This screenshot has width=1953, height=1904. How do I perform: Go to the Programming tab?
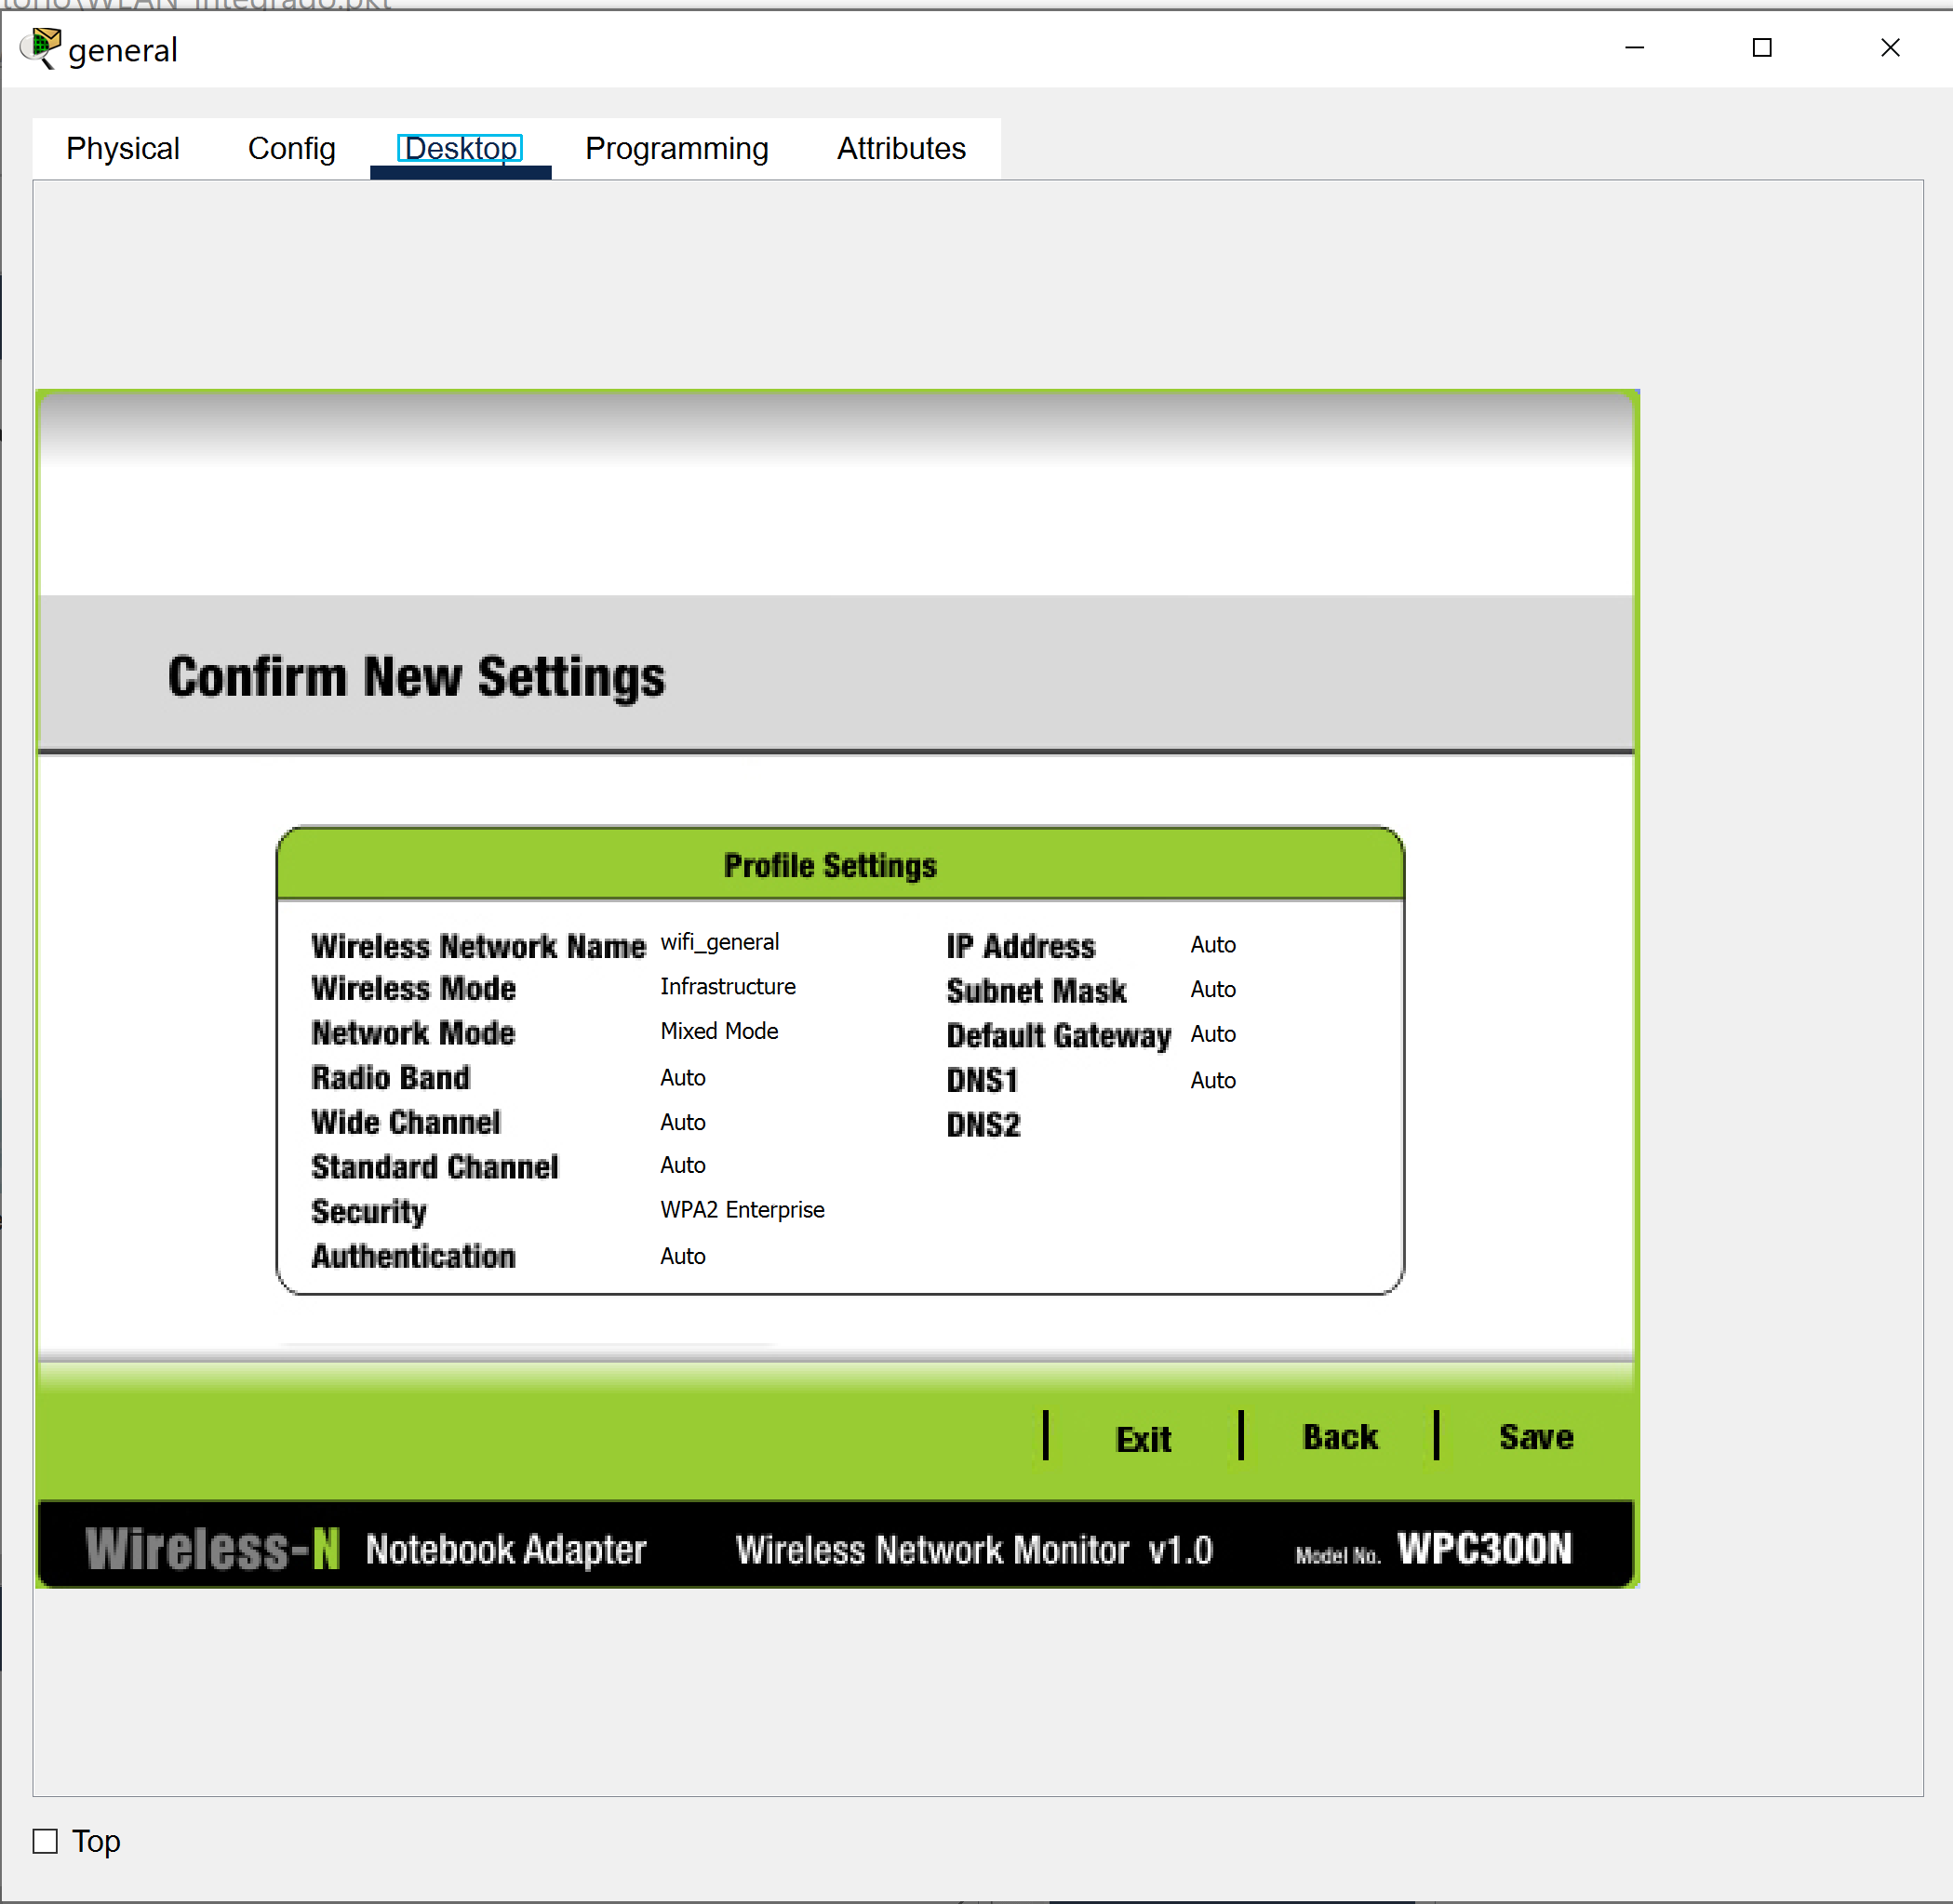point(676,149)
